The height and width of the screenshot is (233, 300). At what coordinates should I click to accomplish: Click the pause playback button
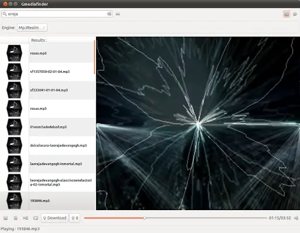click(x=16, y=218)
